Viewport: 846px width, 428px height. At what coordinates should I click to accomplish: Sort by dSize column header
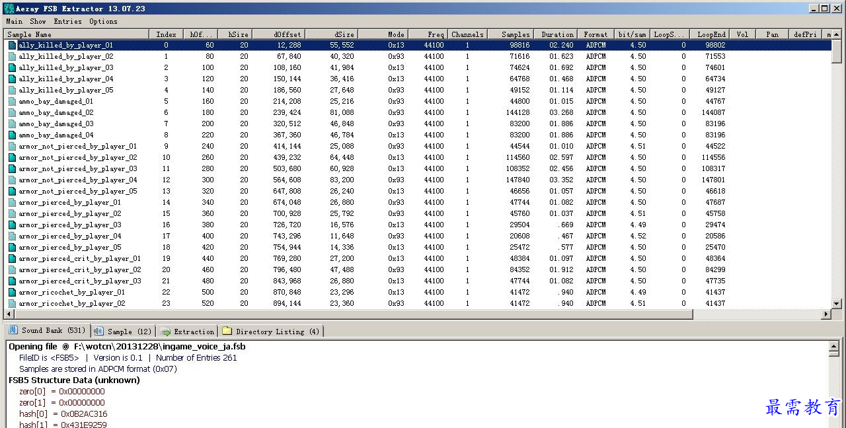tap(331, 34)
